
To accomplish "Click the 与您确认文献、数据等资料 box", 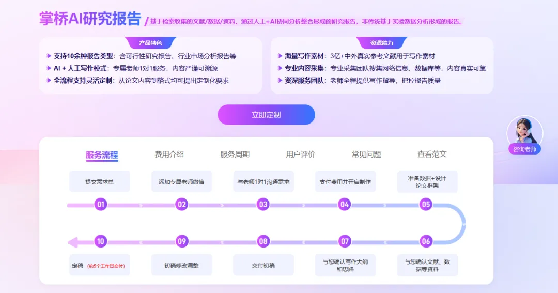I will (x=427, y=265).
